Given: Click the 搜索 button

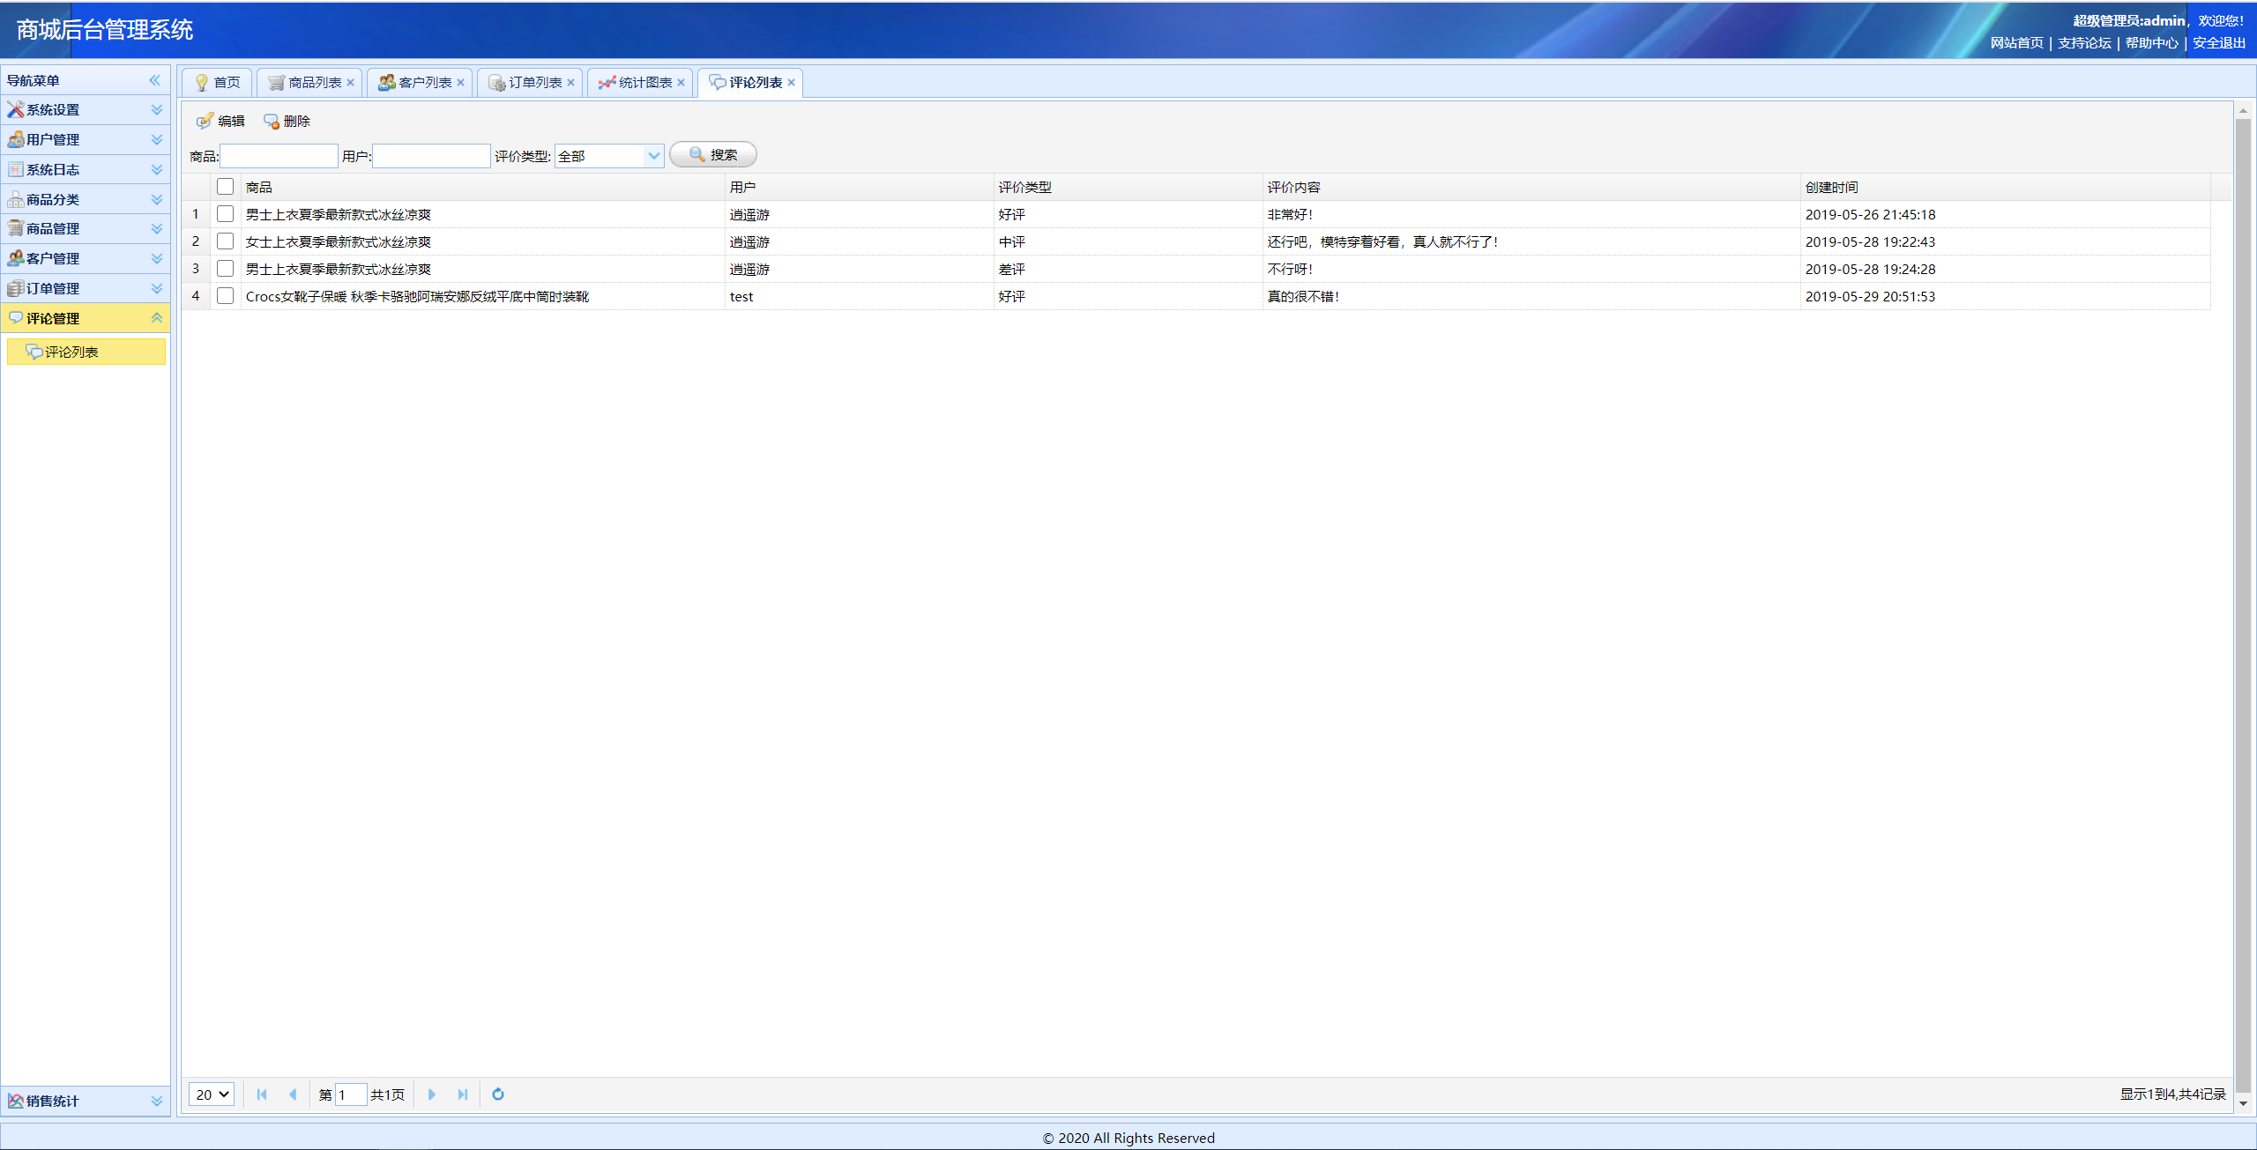Looking at the screenshot, I should pos(713,154).
